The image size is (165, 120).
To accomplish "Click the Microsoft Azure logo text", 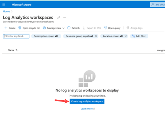I will point(22,5).
